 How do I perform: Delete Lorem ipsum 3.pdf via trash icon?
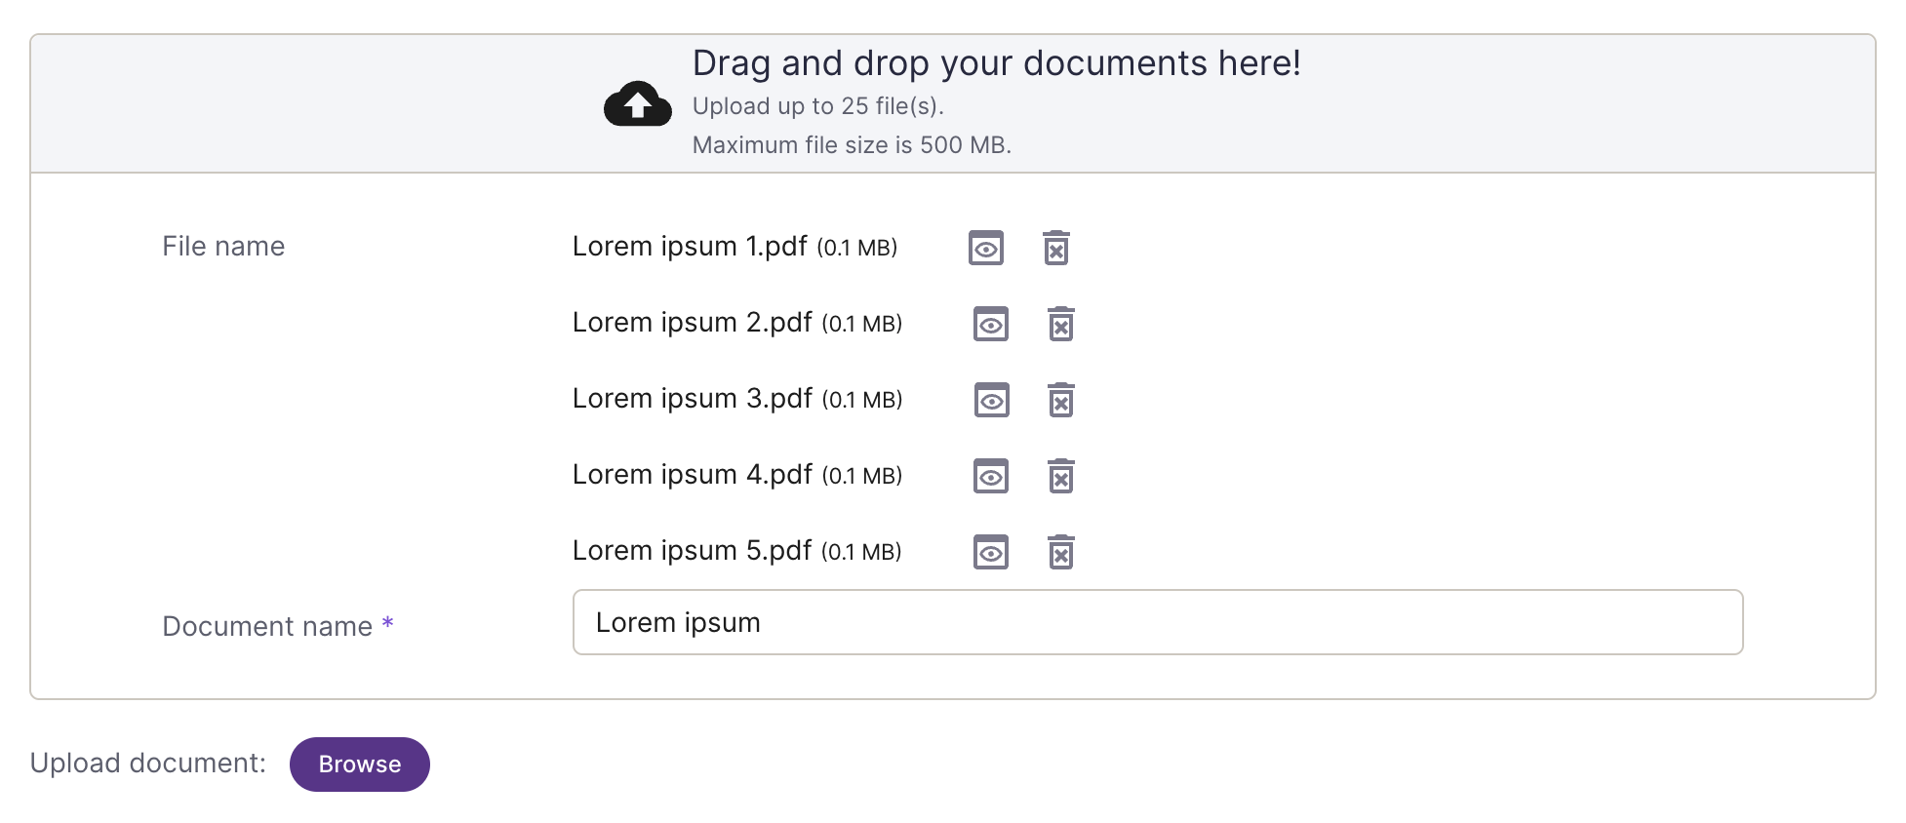pyautogui.click(x=1061, y=400)
